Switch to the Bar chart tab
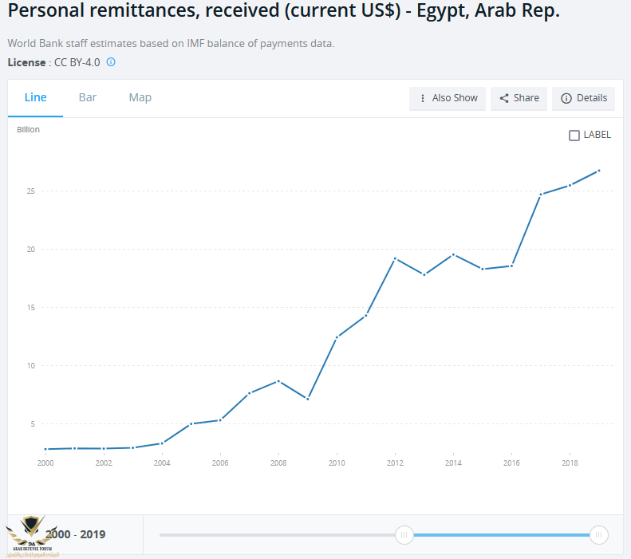The width and height of the screenshot is (631, 559). click(x=88, y=97)
